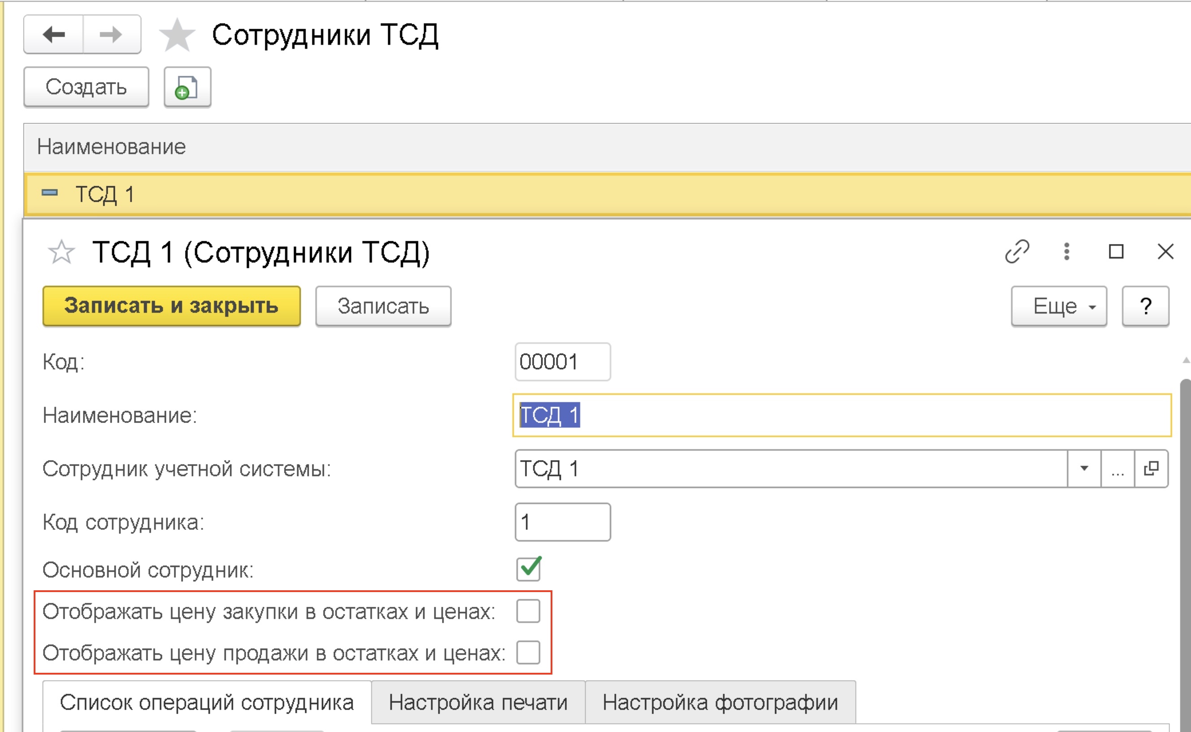
Task: Close the ТСД 1 form
Action: pos(1165,251)
